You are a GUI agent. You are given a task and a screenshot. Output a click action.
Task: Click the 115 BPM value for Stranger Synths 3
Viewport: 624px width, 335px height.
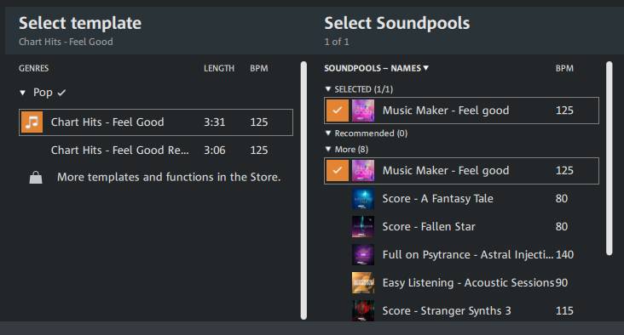point(564,311)
